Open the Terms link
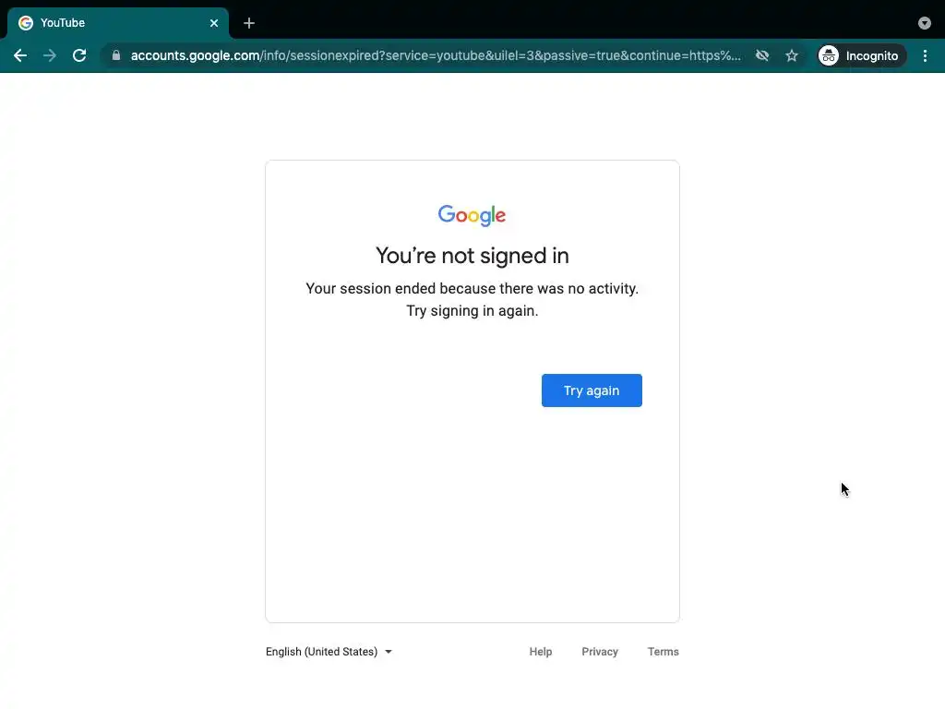The image size is (945, 709). click(663, 652)
